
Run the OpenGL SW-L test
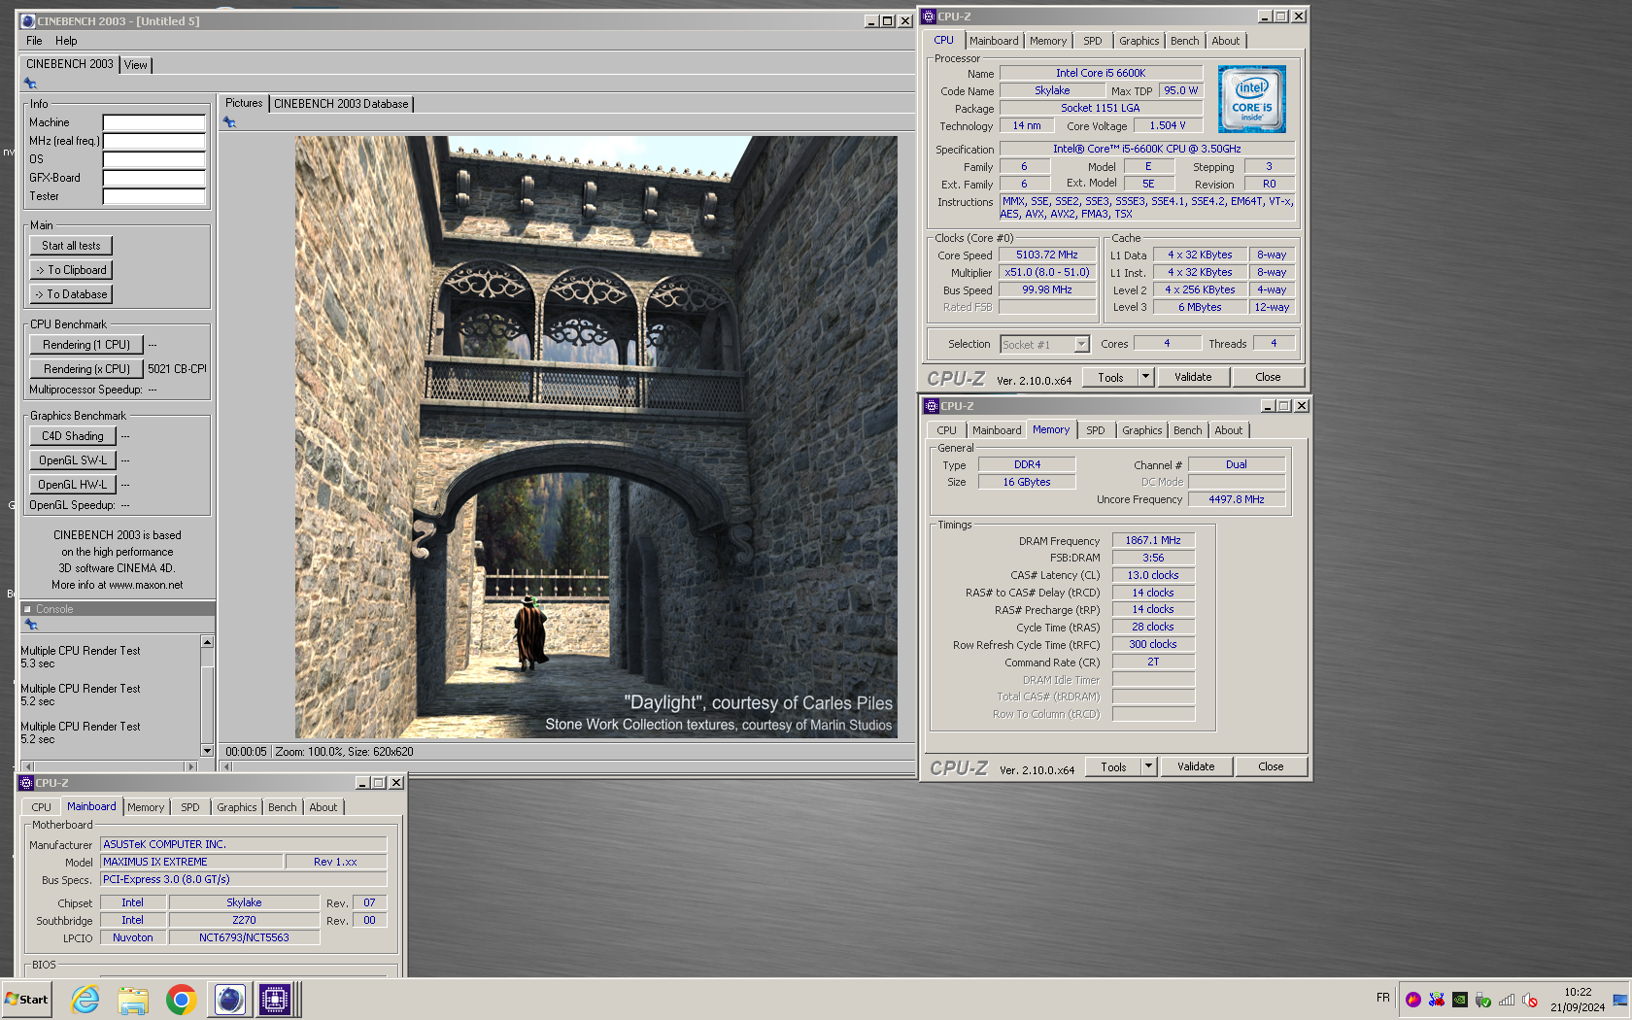tap(73, 460)
